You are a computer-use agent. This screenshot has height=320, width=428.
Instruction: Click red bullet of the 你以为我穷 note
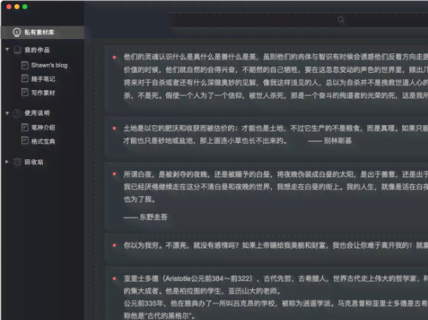[x=114, y=246]
